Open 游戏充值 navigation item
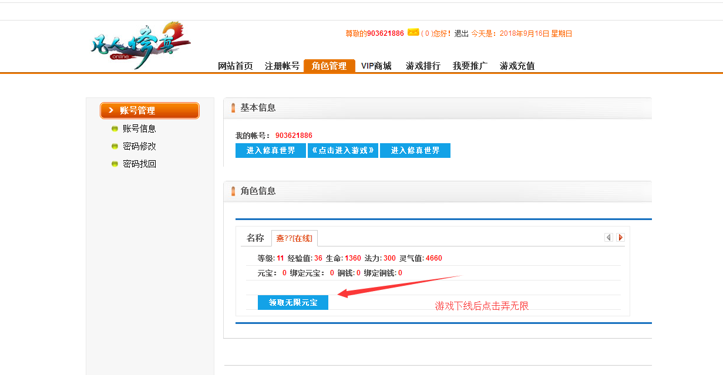The height and width of the screenshot is (375, 723). point(517,66)
